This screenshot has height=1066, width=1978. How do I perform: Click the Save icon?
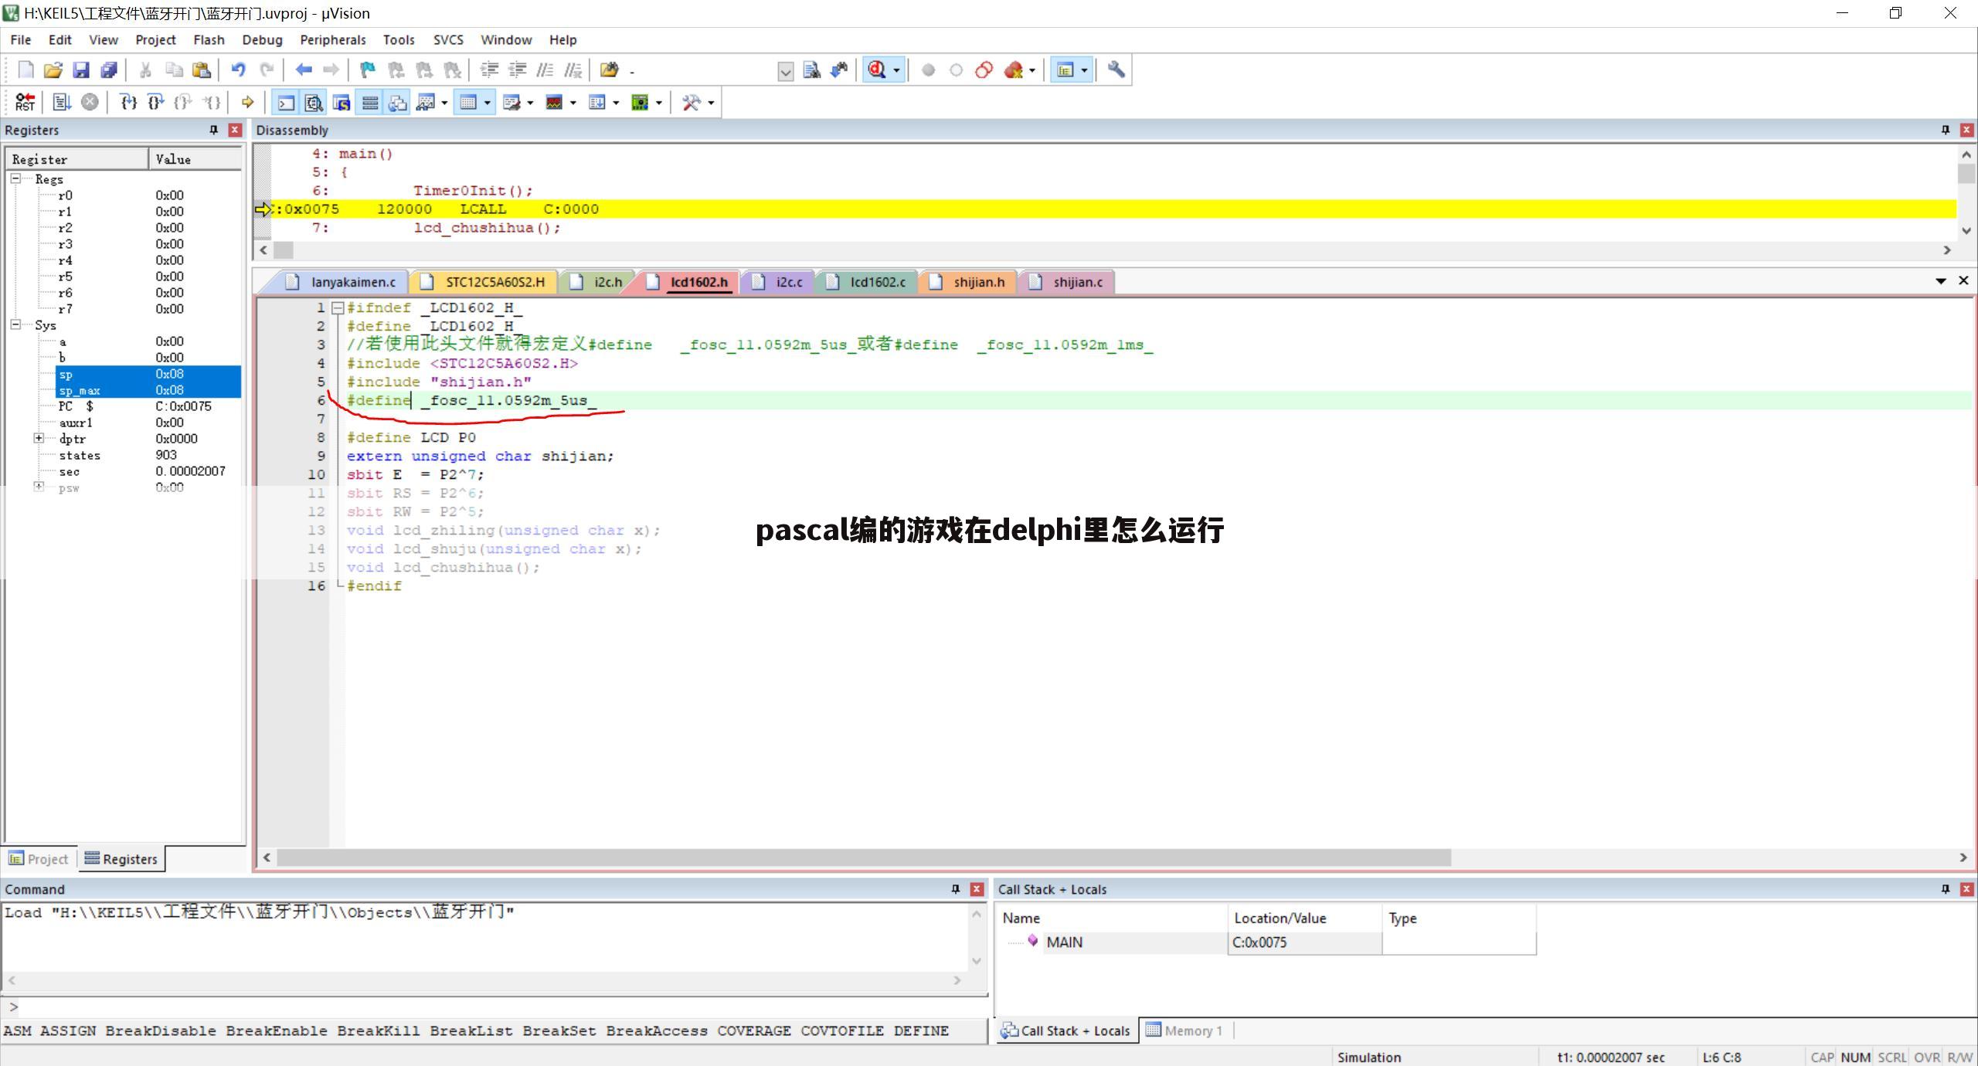[80, 70]
